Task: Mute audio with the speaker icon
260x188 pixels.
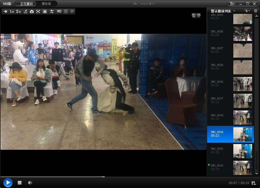Action: point(30,183)
